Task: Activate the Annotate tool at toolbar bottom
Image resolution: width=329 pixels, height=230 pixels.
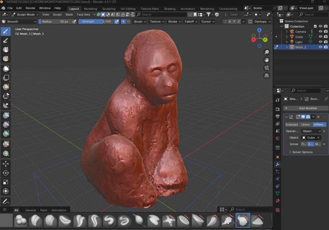Action: tap(5, 201)
